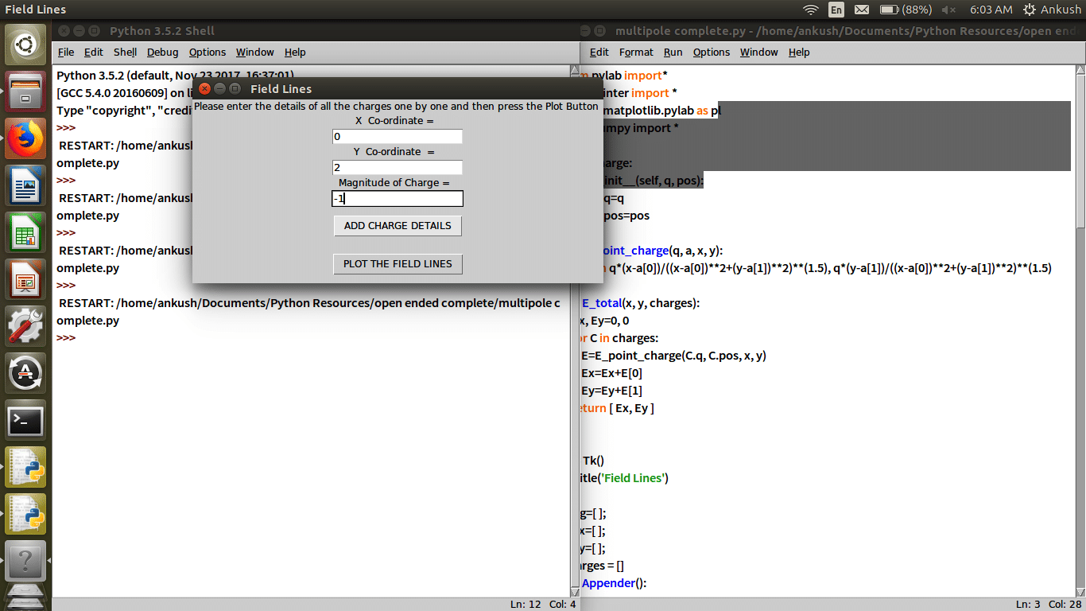
Task: Click the Ubuntu Dash search icon
Action: [x=25, y=45]
